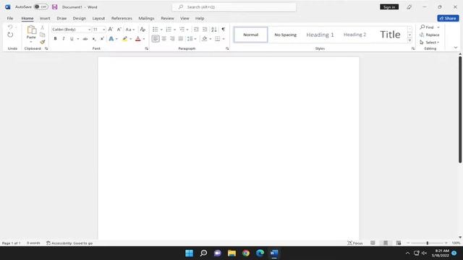Click the Numbering list icon
This screenshot has width=463, height=260.
click(x=169, y=29)
